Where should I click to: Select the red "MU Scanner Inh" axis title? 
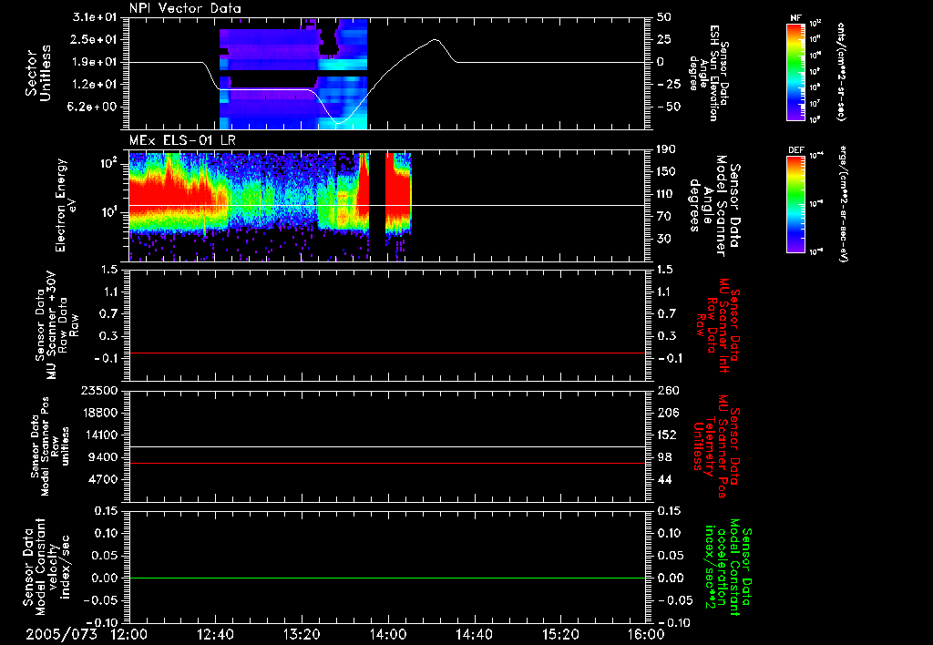coord(718,325)
